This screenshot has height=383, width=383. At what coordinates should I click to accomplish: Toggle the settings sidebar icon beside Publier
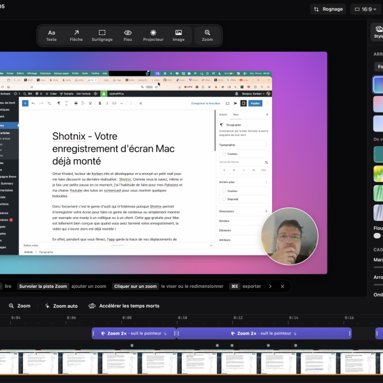click(243, 103)
